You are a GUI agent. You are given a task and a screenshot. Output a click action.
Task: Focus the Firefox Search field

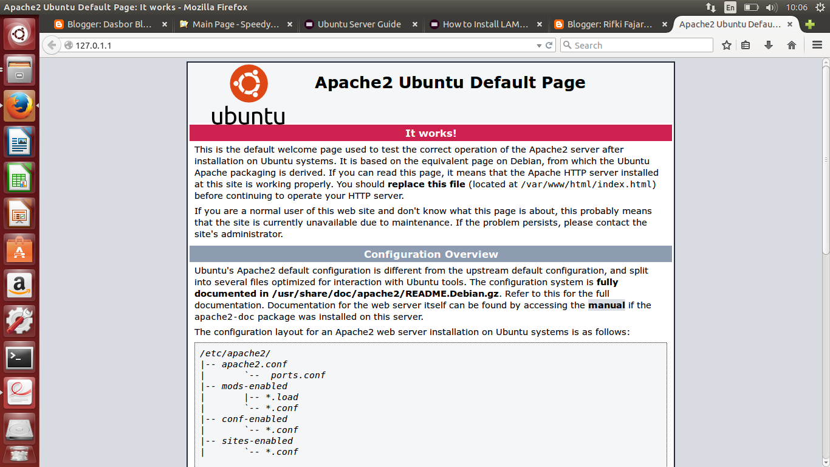click(x=636, y=46)
